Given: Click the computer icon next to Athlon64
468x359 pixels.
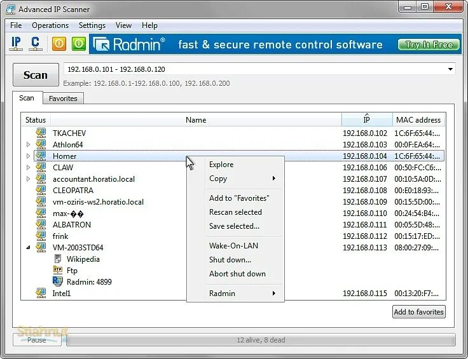Looking at the screenshot, I should (41, 144).
